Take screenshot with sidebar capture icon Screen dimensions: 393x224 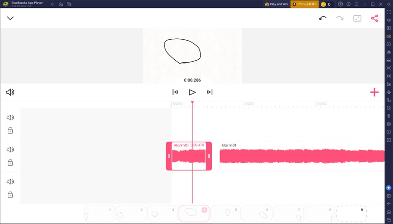(x=389, y=68)
